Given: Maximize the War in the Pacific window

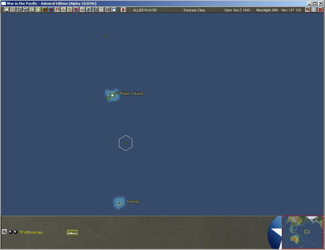Looking at the screenshot, I should (315, 3).
